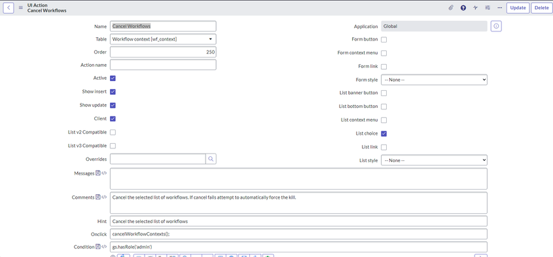Click the 'UI Action' header title
Image resolution: width=553 pixels, height=257 pixels.
click(37, 5)
